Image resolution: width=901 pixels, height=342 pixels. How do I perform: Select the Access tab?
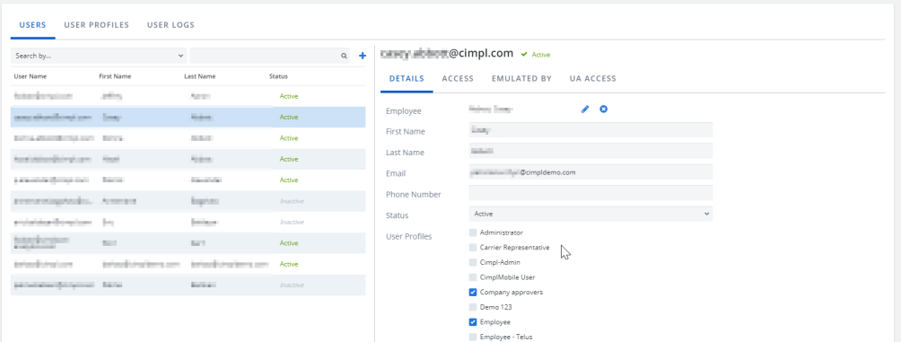tap(458, 79)
